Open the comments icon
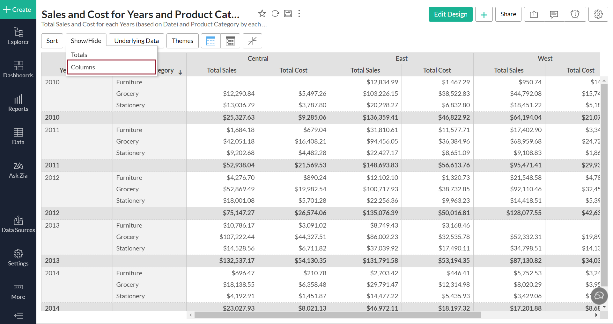This screenshot has width=613, height=324. 554,14
